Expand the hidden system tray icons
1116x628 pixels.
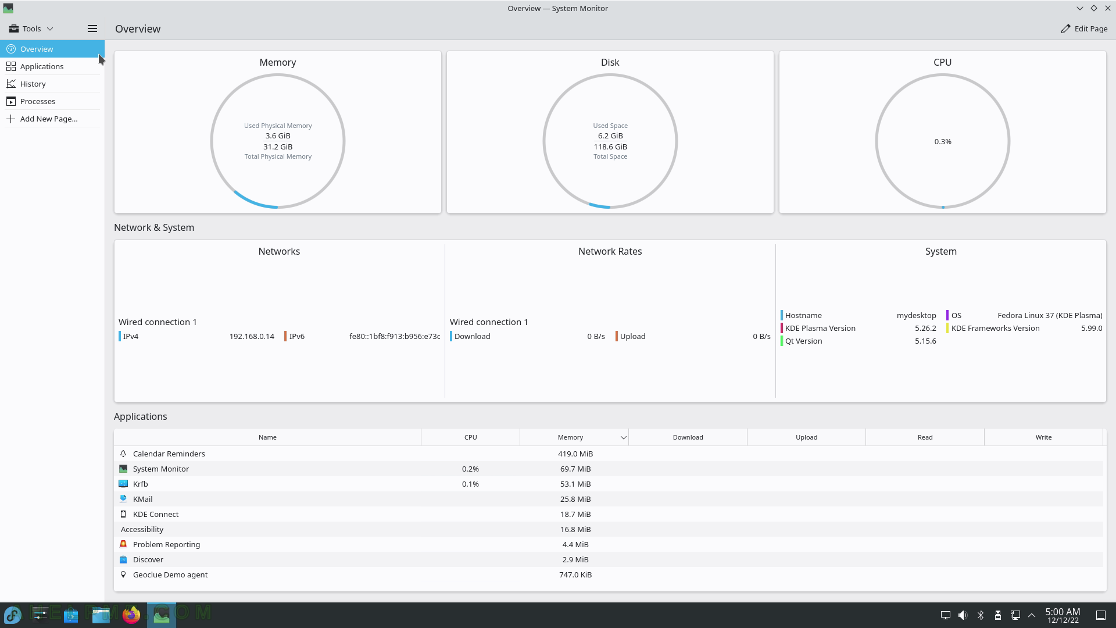pyautogui.click(x=1032, y=615)
